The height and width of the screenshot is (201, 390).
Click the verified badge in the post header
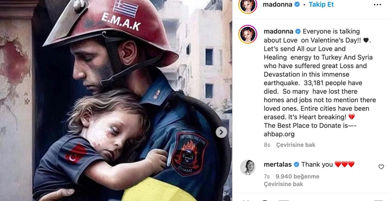coord(297,4)
